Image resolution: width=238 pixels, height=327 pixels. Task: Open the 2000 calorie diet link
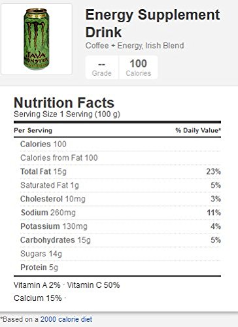[66, 319]
